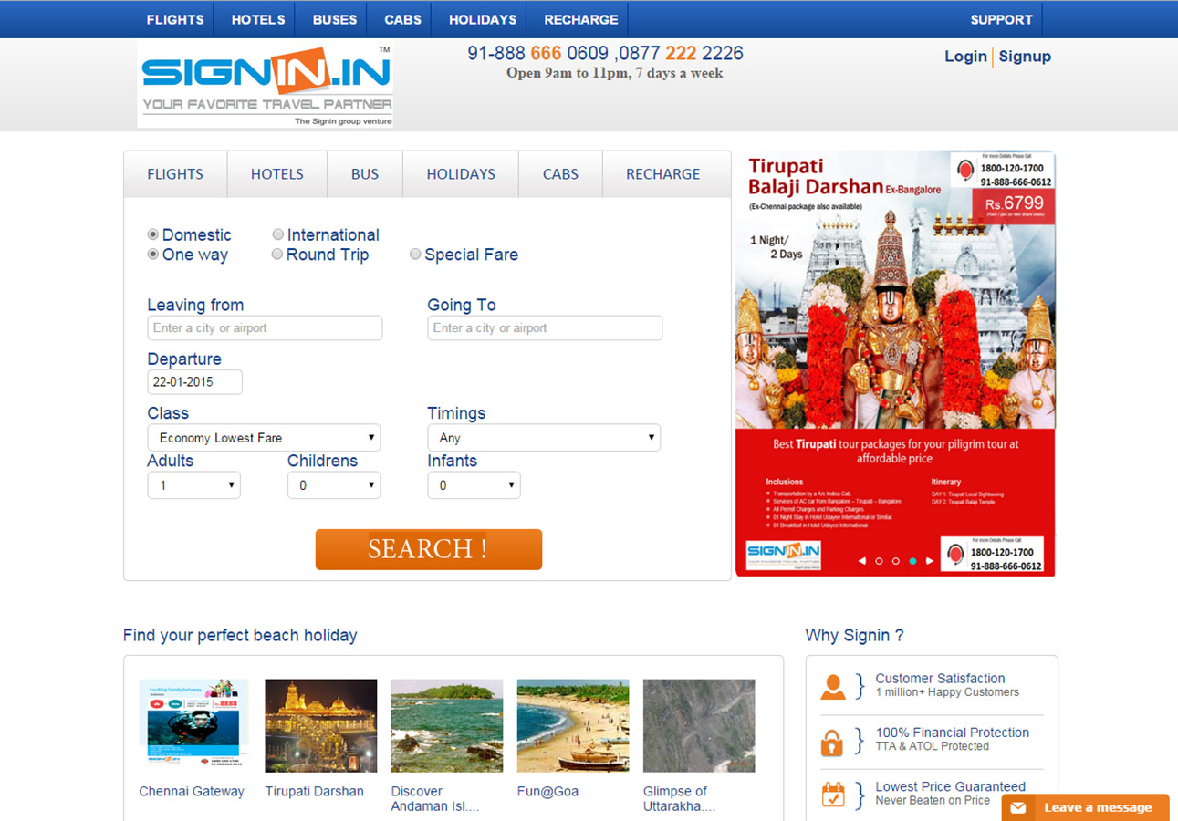Open the Uttarakhand thumbnail image

click(x=699, y=725)
